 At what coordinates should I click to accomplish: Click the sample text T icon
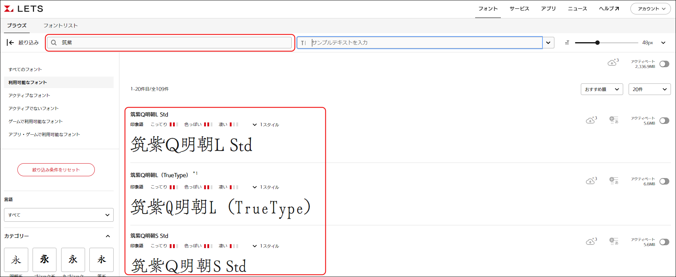tap(303, 43)
